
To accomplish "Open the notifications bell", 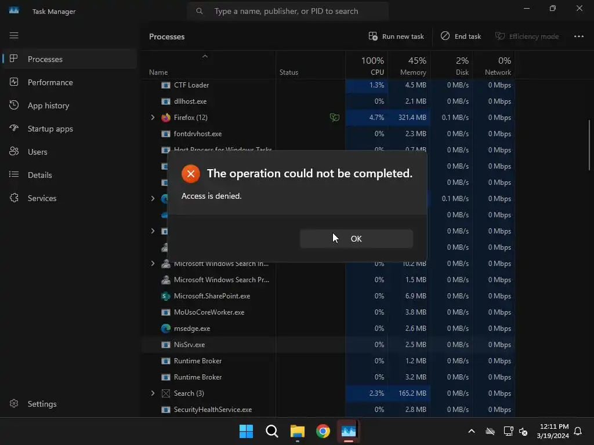I will point(578,431).
